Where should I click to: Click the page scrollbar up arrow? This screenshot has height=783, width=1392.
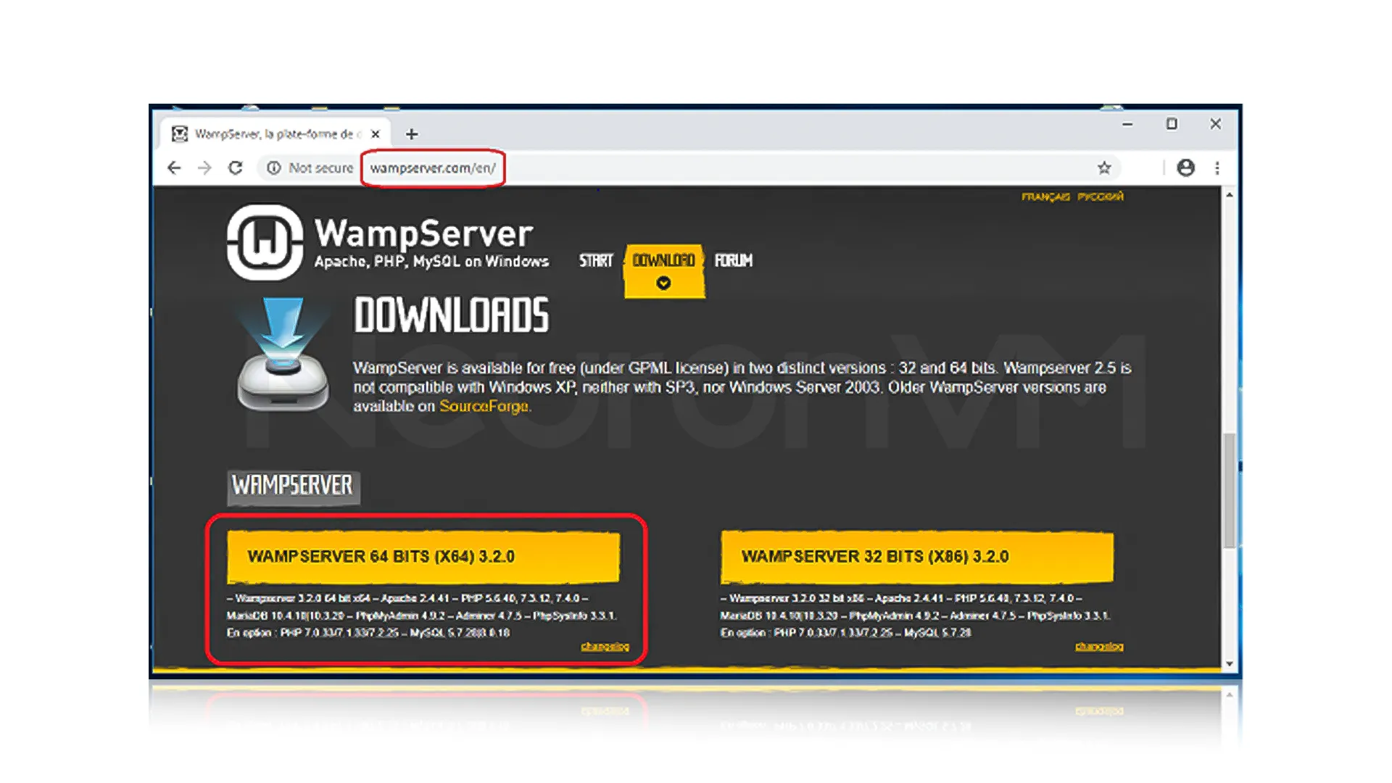(1230, 196)
